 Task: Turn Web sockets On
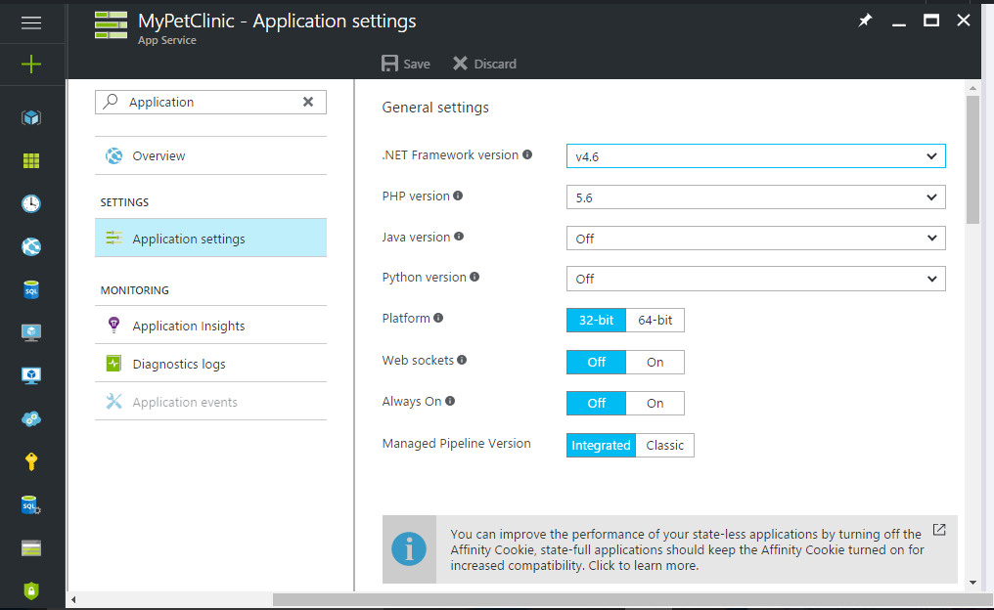655,362
